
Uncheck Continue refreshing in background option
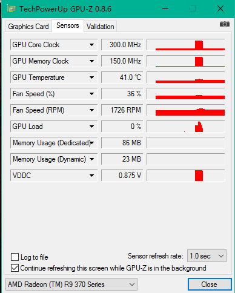pyautogui.click(x=15, y=268)
